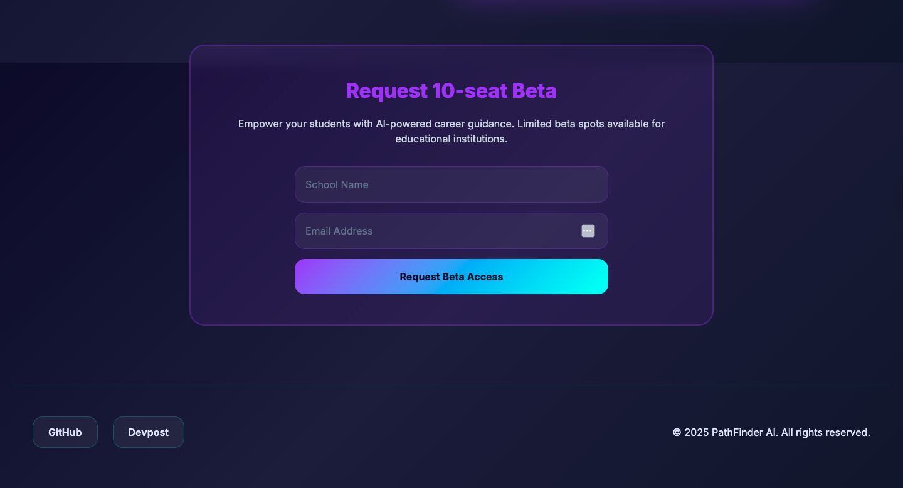Click the purple end of gradient button
Image resolution: width=903 pixels, height=488 pixels.
tap(314, 277)
